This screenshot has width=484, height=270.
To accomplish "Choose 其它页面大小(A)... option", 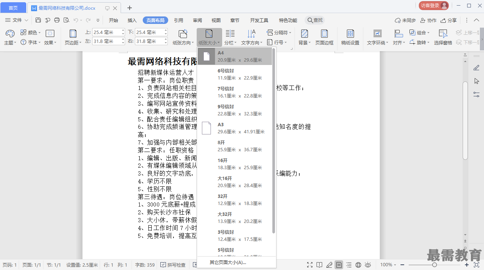I will click(228, 263).
